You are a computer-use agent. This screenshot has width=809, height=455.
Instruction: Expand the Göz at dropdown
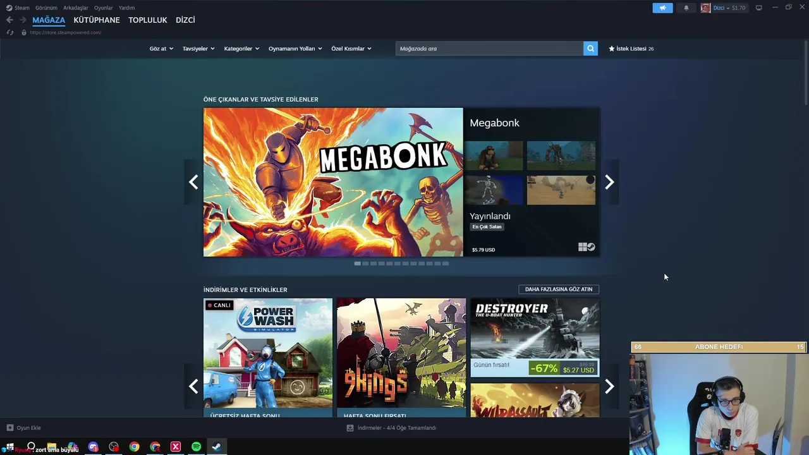point(161,49)
